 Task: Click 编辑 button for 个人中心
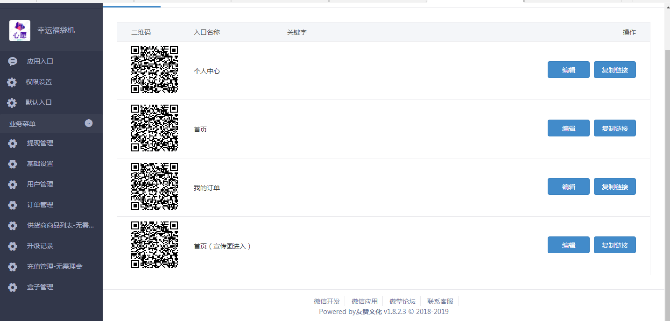click(569, 70)
